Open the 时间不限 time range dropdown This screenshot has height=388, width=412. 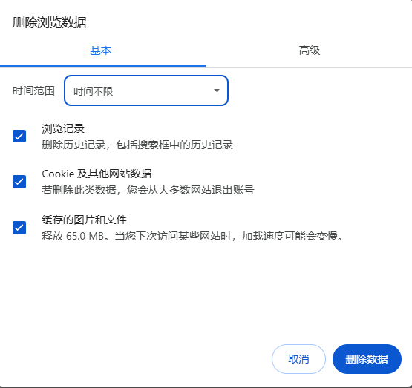coord(146,91)
